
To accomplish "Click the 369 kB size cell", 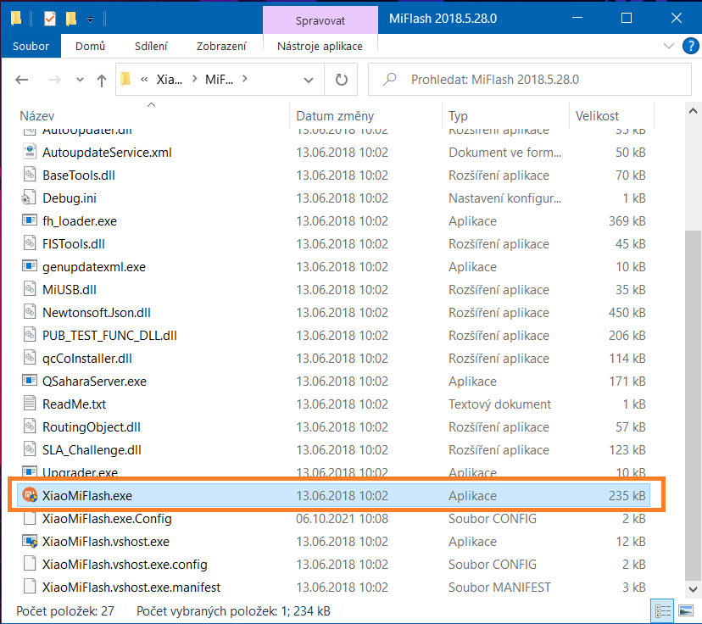I will click(x=627, y=220).
